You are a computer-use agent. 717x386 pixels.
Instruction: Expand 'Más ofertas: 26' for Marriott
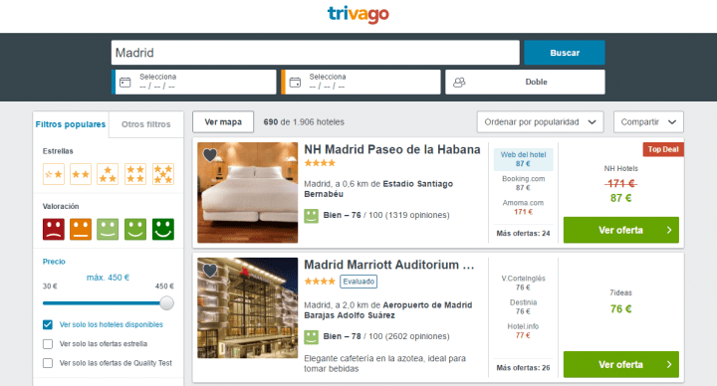(523, 368)
